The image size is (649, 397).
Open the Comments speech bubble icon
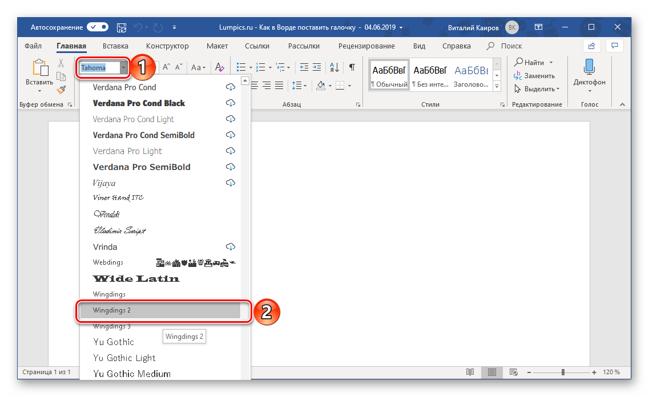[x=615, y=46]
